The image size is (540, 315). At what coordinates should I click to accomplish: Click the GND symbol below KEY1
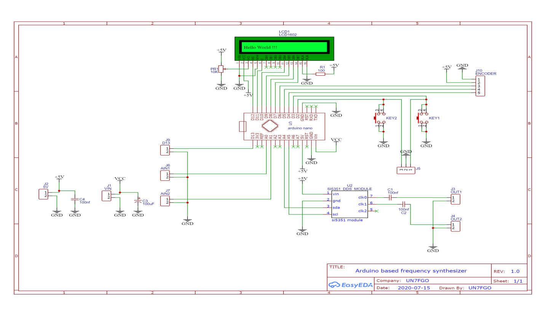[x=427, y=144]
